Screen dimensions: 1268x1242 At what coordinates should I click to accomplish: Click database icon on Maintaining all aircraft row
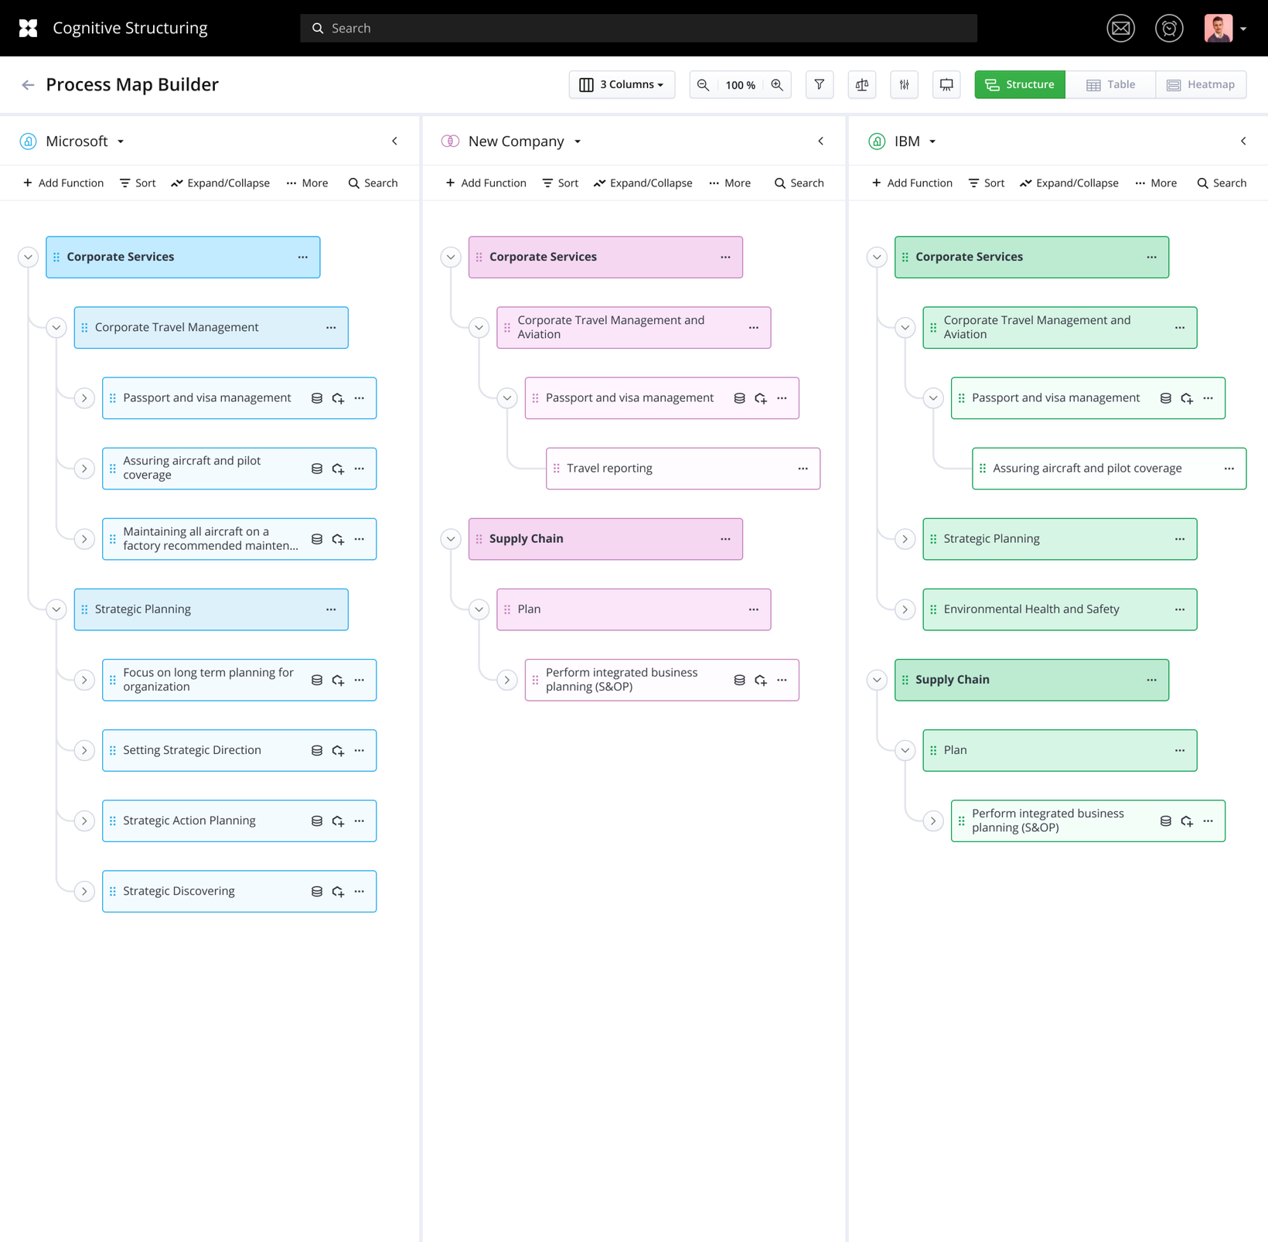pyautogui.click(x=317, y=539)
